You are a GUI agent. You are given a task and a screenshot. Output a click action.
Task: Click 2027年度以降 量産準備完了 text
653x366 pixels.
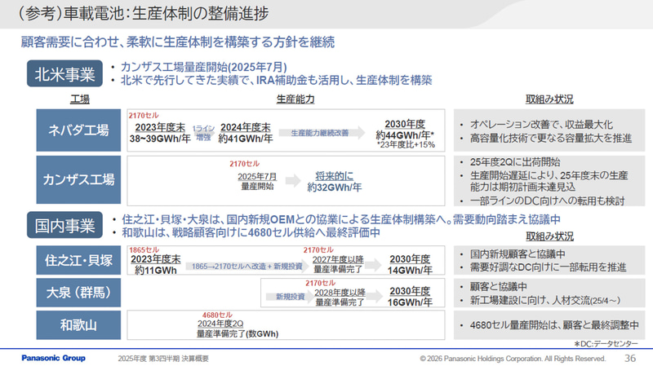338,265
